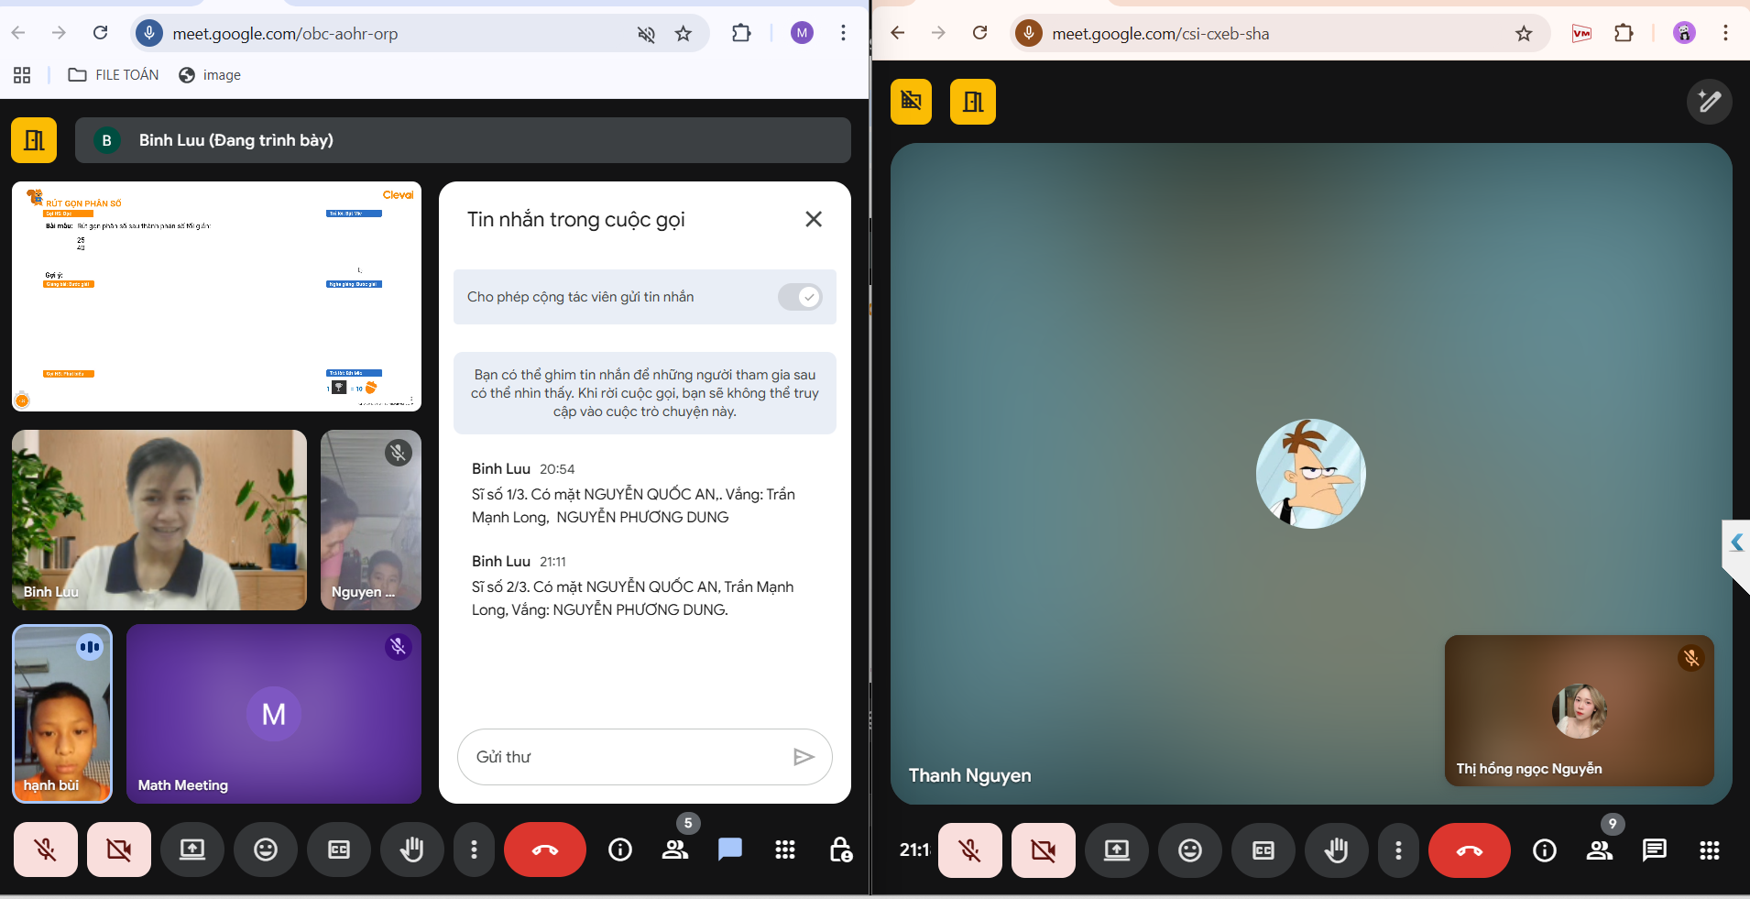Open the tab groups grid in bookmarks bar
The image size is (1750, 899).
click(x=22, y=75)
